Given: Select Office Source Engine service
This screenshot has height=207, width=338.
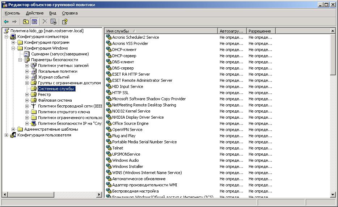Looking at the screenshot, I should point(130,123).
